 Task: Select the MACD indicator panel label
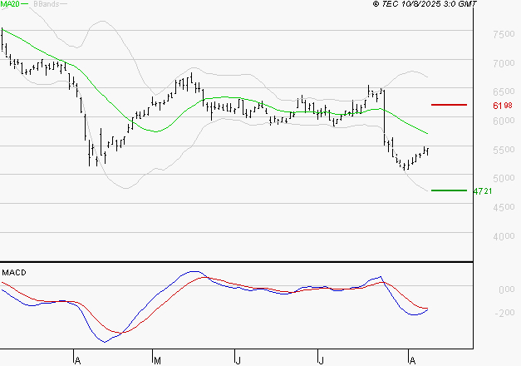(x=14, y=272)
